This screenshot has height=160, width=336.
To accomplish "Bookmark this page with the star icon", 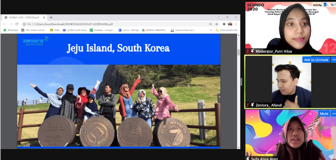I will tap(217, 24).
